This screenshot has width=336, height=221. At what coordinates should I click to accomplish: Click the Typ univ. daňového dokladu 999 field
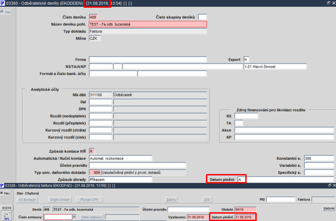click(95, 172)
